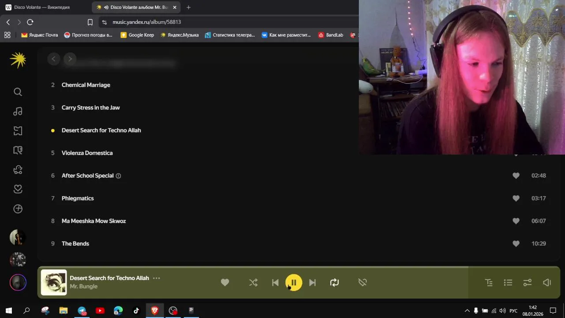
Task: Play the track After School Special
Action: point(87,175)
